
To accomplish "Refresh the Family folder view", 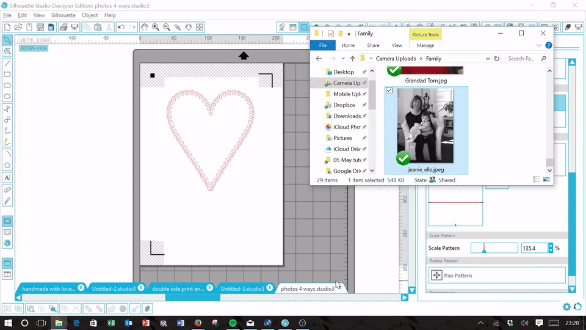I will pyautogui.click(x=497, y=59).
